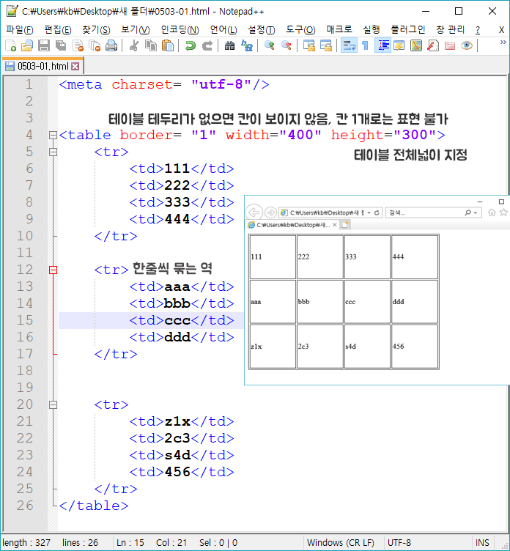Open a new tab in the browser

click(345, 224)
